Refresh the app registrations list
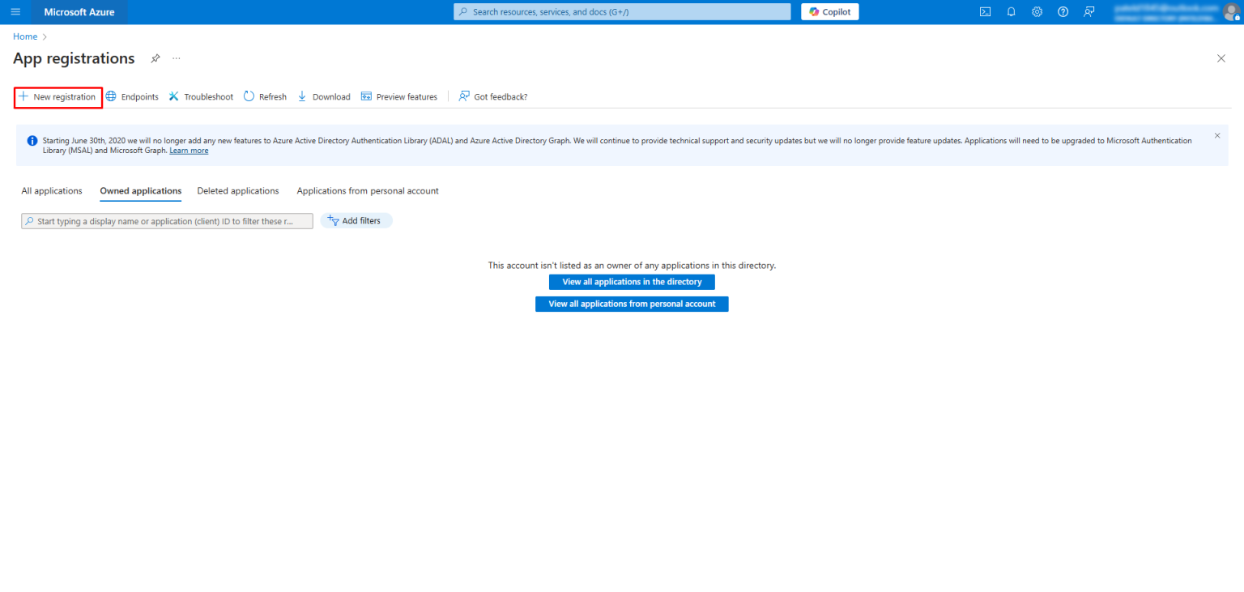Image resolution: width=1244 pixels, height=592 pixels. point(265,96)
